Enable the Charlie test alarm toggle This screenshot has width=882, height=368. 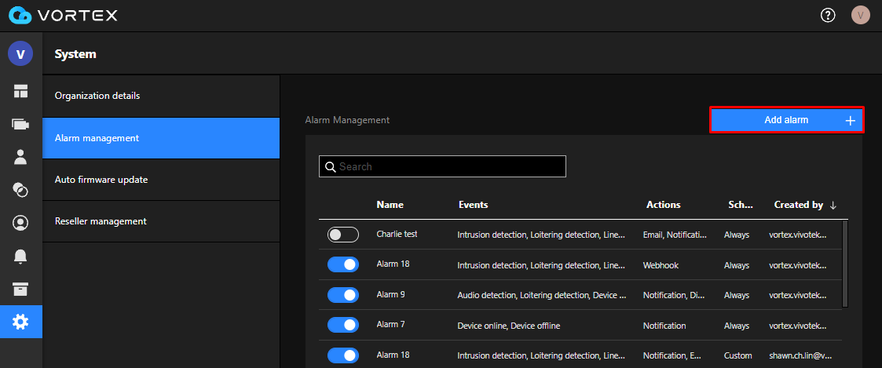(343, 235)
